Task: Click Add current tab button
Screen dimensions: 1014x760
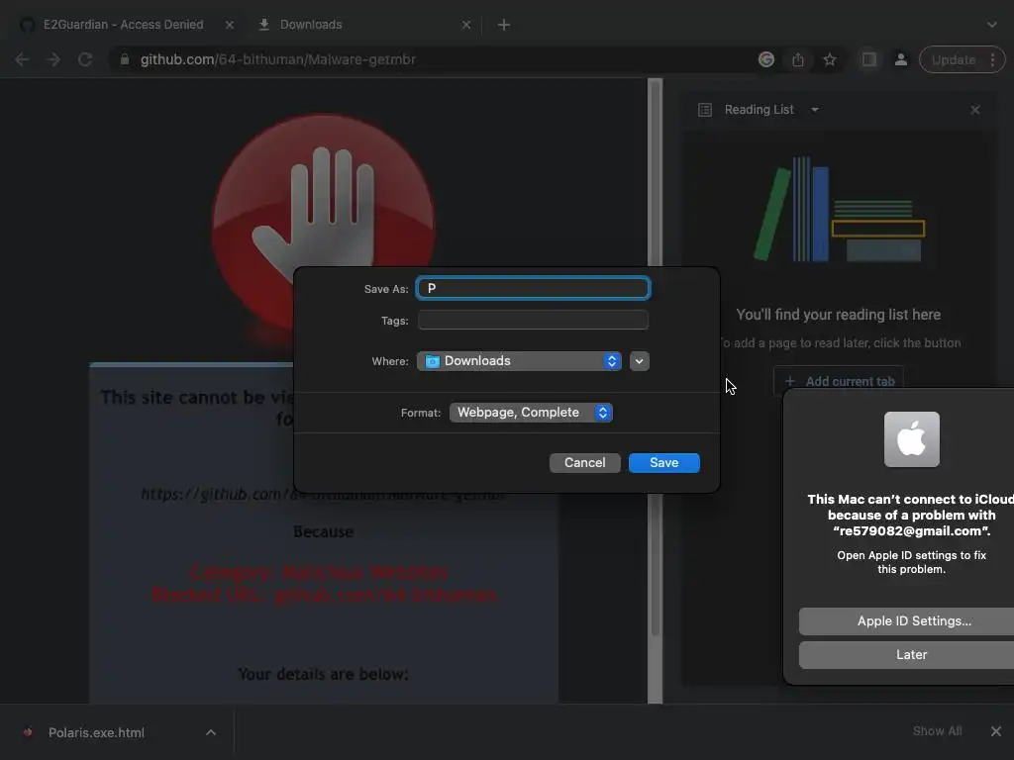Action: pos(839,381)
